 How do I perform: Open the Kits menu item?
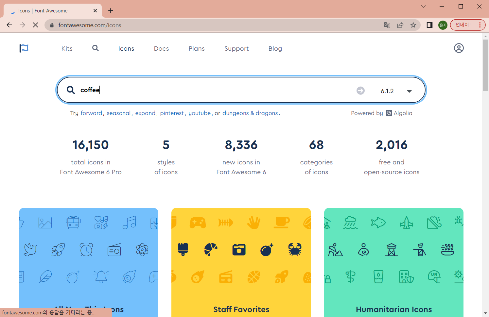(x=67, y=48)
